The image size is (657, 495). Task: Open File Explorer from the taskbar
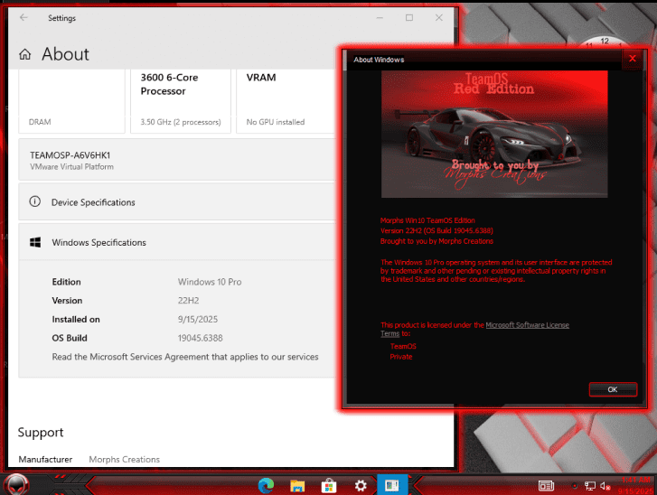(297, 485)
